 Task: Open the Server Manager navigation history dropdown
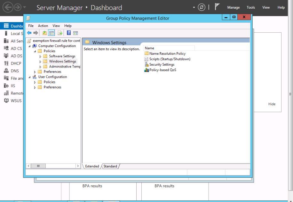(25, 7)
